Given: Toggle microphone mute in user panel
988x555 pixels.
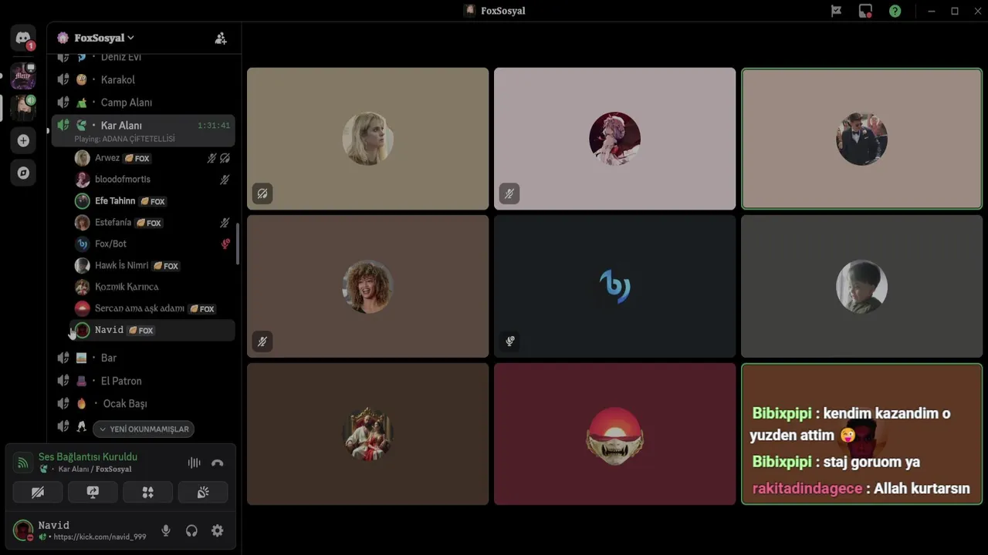Looking at the screenshot, I should (165, 530).
